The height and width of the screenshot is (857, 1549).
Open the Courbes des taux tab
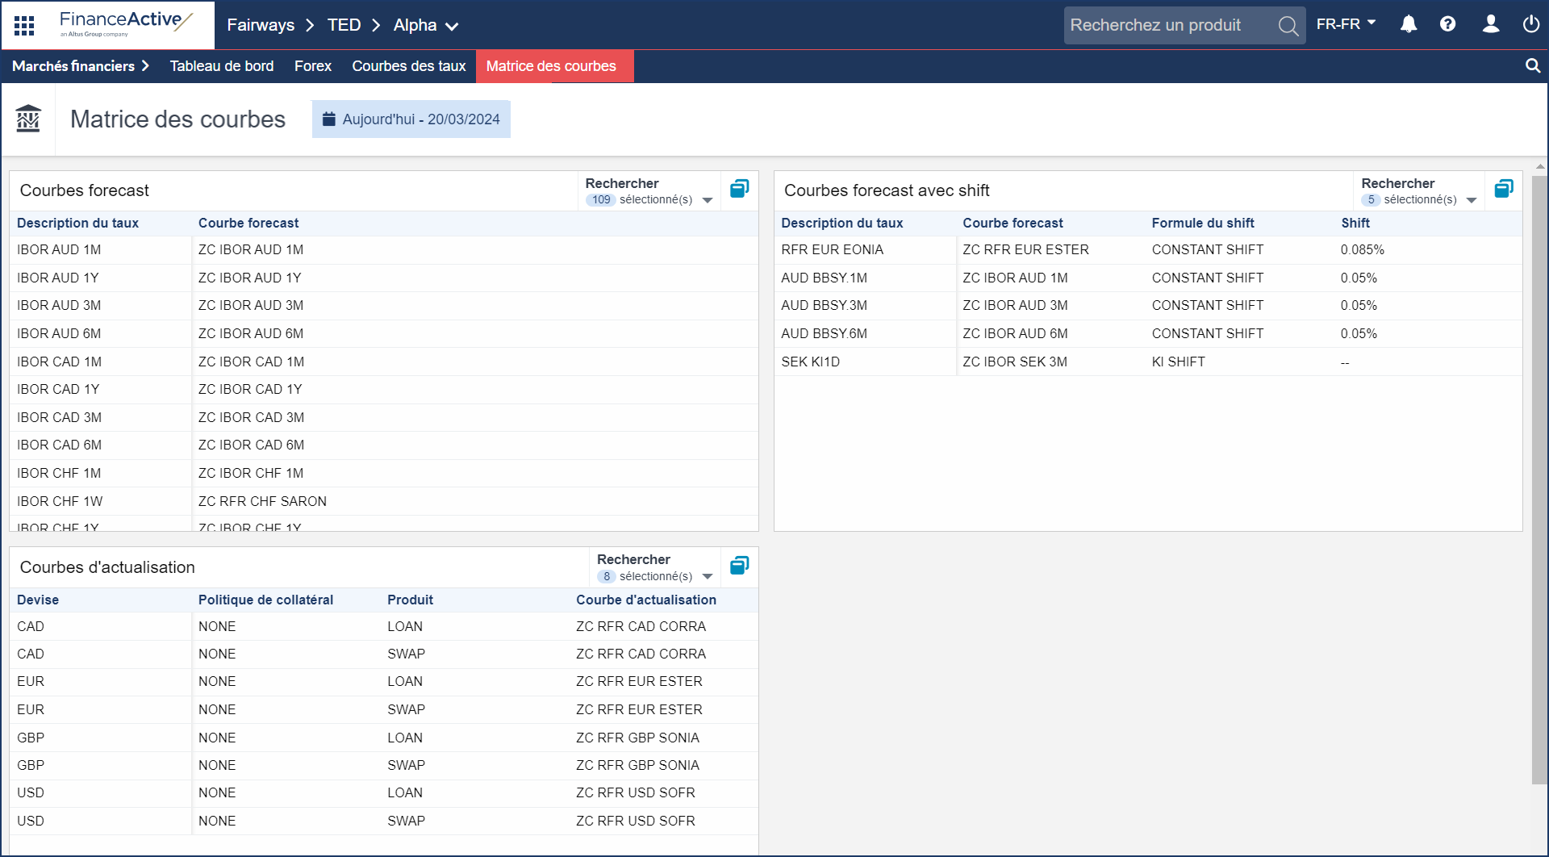point(409,66)
